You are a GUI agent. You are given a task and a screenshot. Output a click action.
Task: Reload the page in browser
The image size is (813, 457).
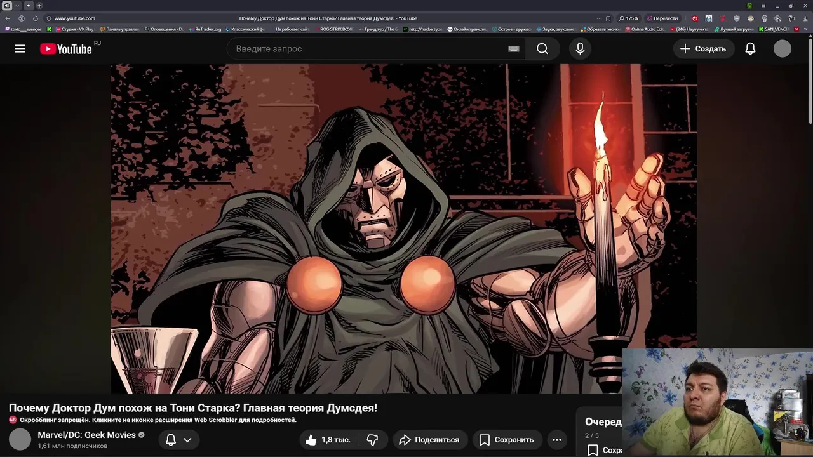click(x=36, y=18)
